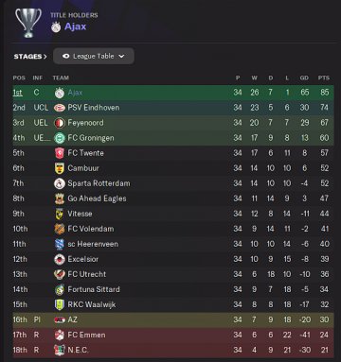Click the Cambuur club badge
The height and width of the screenshot is (362, 341).
[60, 168]
